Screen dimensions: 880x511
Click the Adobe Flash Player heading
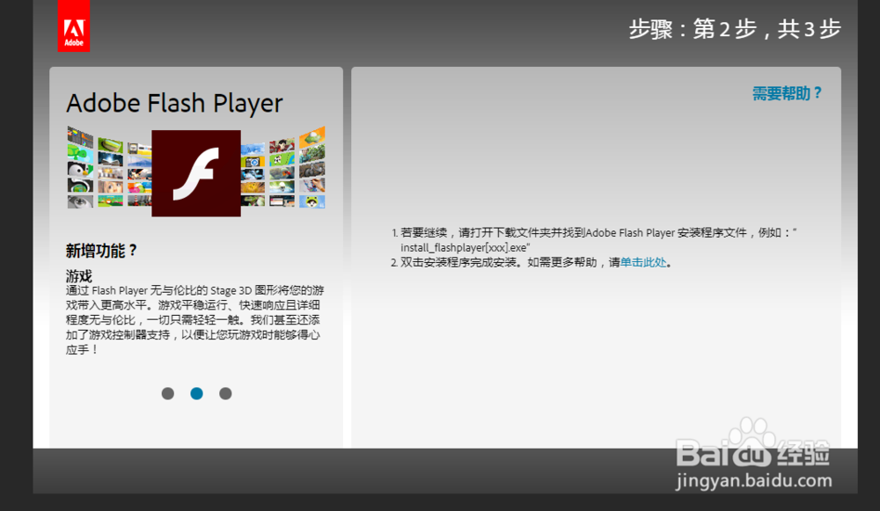click(x=174, y=103)
